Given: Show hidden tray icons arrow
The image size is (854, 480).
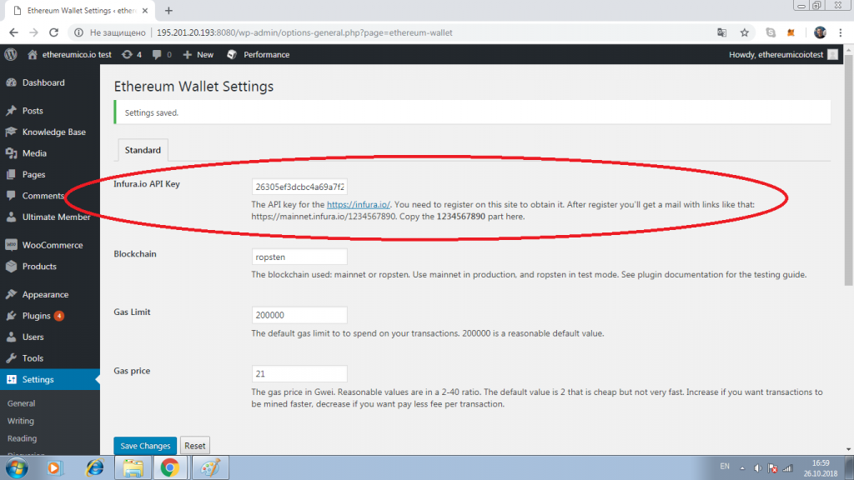Looking at the screenshot, I should pyautogui.click(x=741, y=468).
